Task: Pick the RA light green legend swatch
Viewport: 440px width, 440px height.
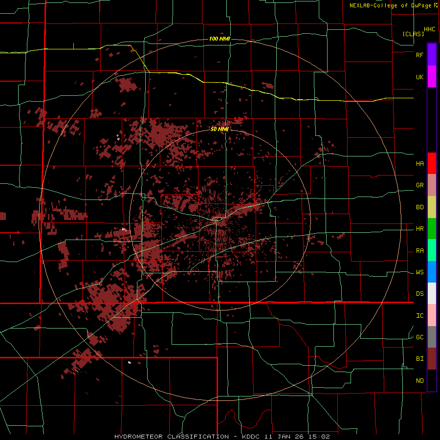Action: [x=432, y=250]
